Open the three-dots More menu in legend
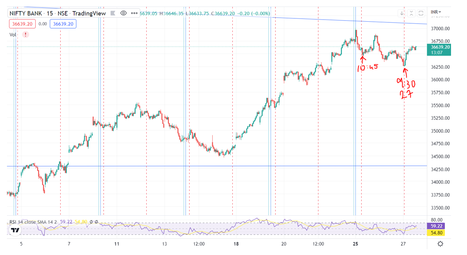The width and height of the screenshot is (467, 255). [x=134, y=13]
